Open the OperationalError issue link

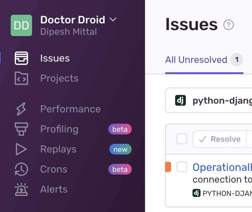222,167
